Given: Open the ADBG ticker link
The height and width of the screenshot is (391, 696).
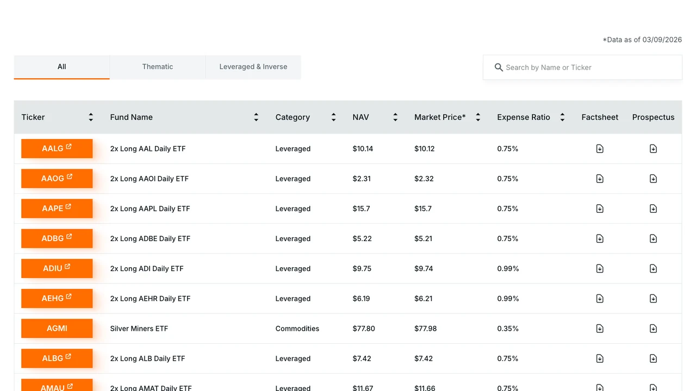Looking at the screenshot, I should [57, 238].
